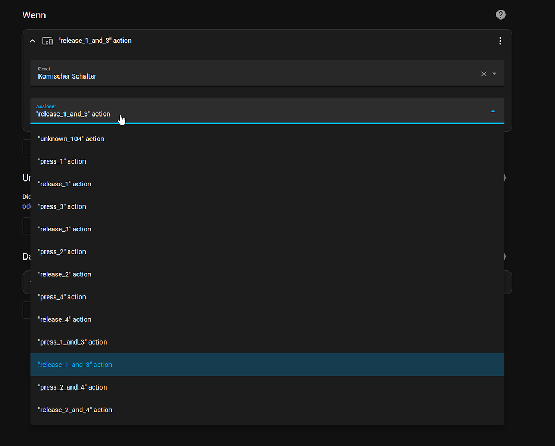Click the help question mark icon
The height and width of the screenshot is (446, 555).
click(501, 15)
